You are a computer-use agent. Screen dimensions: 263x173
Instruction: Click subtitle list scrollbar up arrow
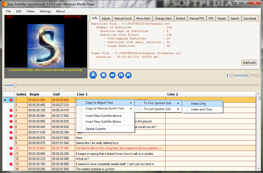pos(259,94)
